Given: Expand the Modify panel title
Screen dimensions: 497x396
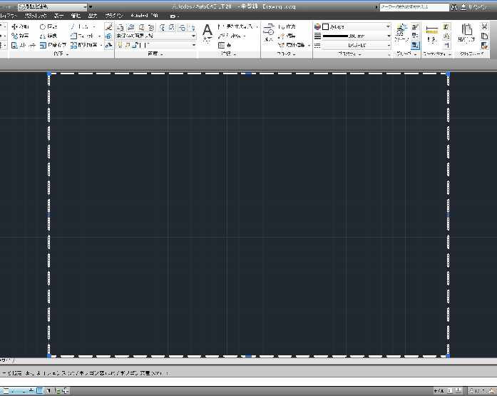Looking at the screenshot, I should (x=61, y=54).
